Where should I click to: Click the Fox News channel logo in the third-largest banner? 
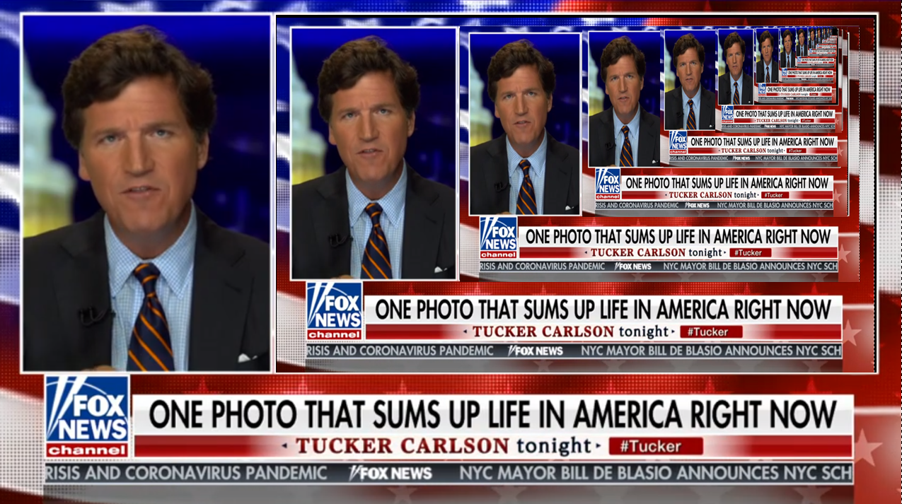(499, 238)
